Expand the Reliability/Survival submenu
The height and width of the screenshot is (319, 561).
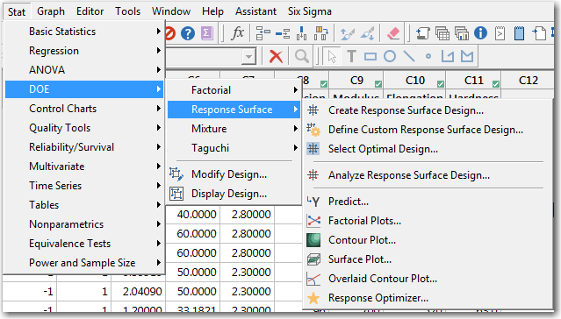tap(84, 147)
